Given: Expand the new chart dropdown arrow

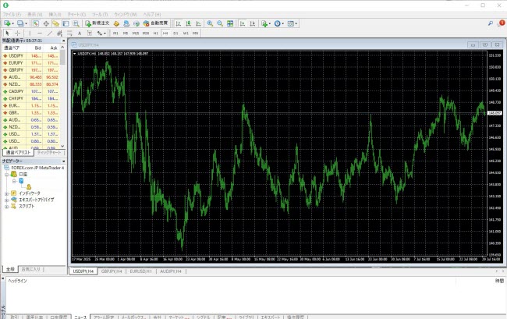Looking at the screenshot, I should (12, 23).
